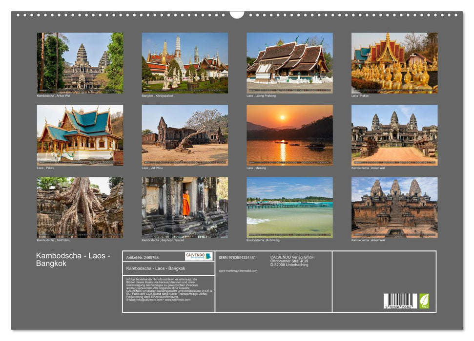Viewport: 474px width, 341px height.
Task: Select the 'Artikel-Nr. 2469768' text
Action: (x=143, y=257)
